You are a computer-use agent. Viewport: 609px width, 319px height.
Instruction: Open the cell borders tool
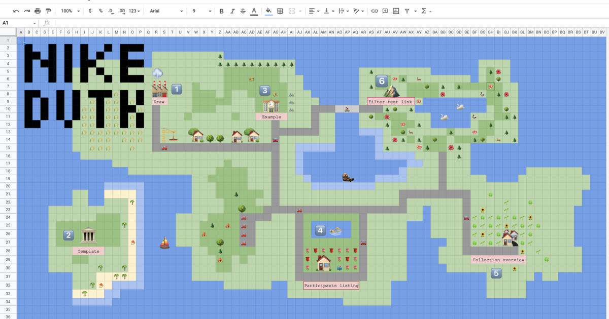pos(280,11)
